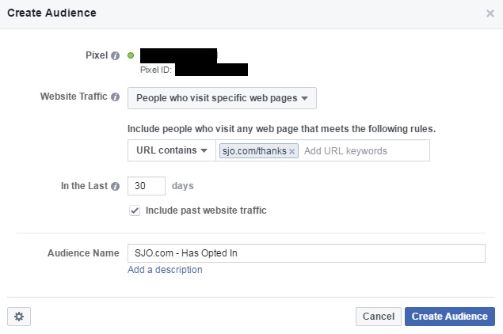This screenshot has width=503, height=334.
Task: Click the Create Audience button
Action: coord(450,317)
